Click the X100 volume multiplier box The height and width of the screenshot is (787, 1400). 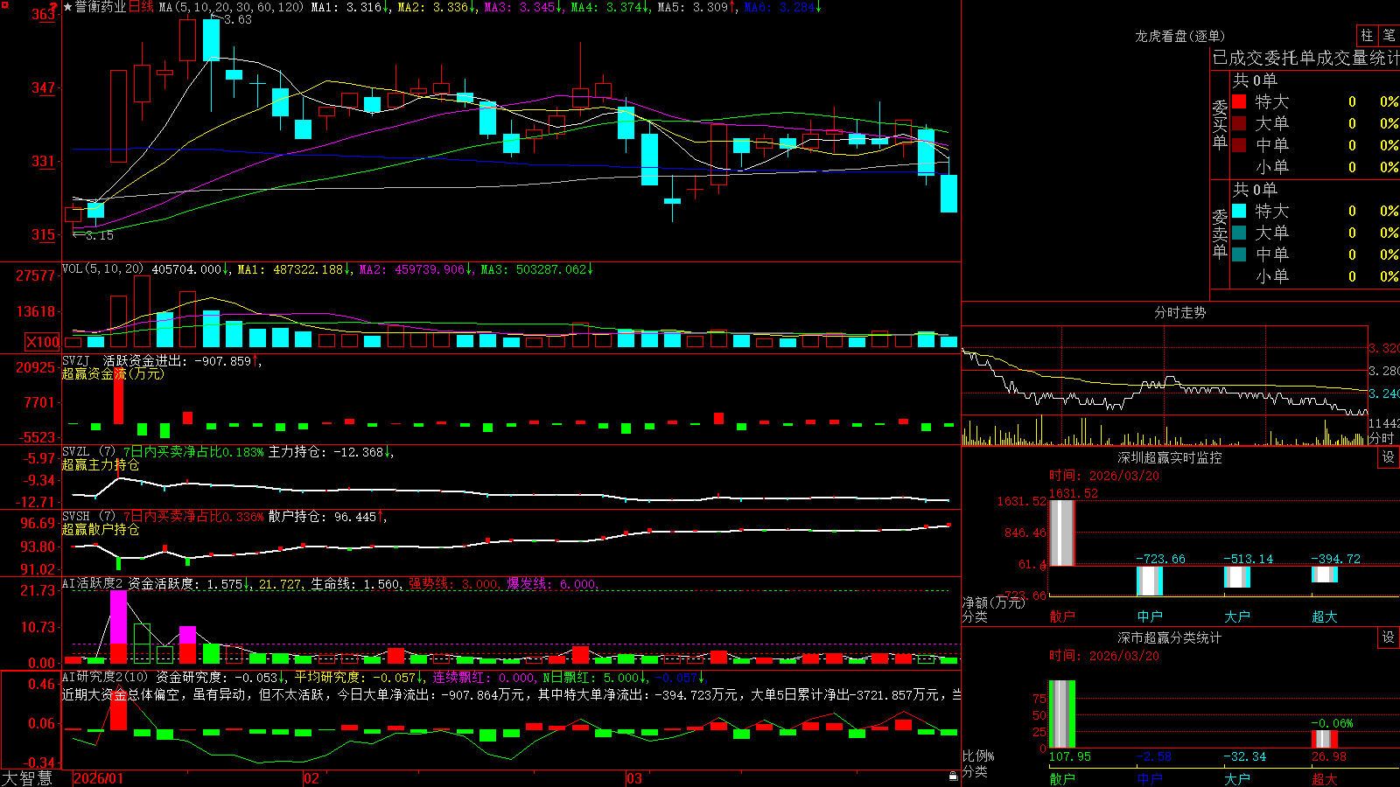tap(43, 342)
